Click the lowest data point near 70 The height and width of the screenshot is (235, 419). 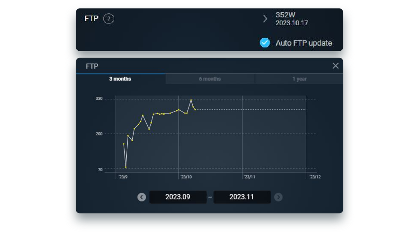point(126,167)
